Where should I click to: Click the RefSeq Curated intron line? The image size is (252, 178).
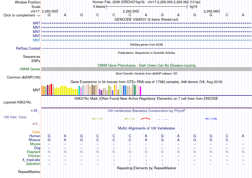146,48
